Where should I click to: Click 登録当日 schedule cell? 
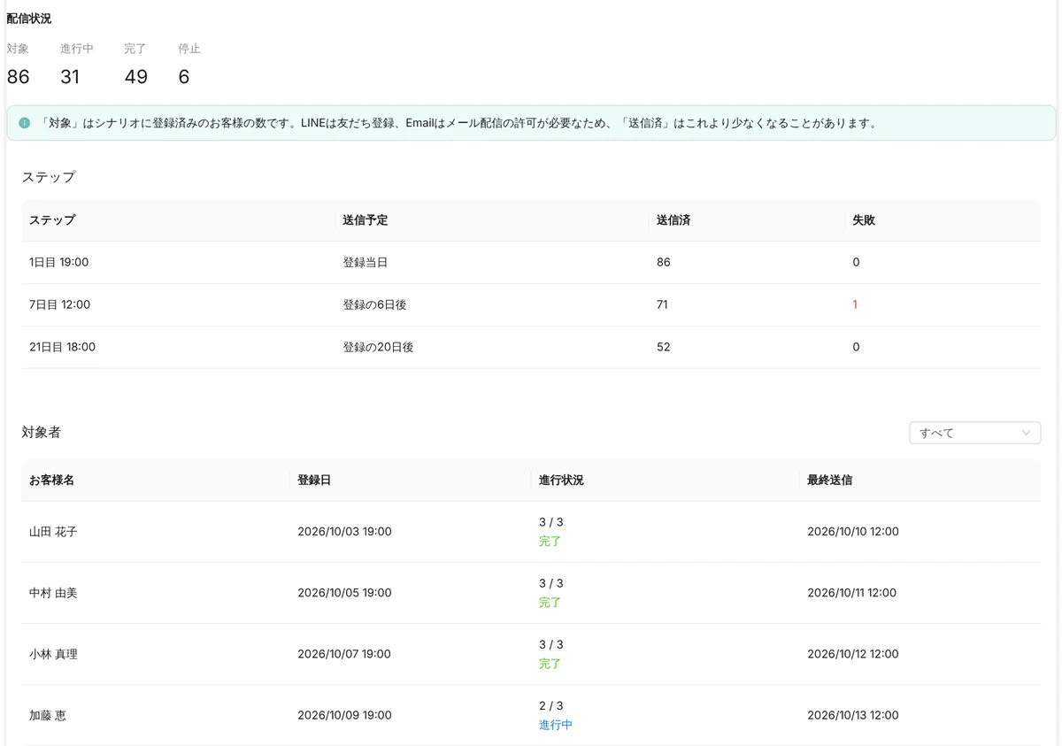[x=366, y=263]
